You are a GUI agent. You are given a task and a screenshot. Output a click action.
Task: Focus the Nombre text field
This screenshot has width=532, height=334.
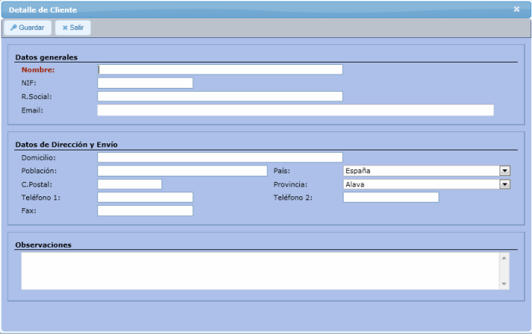click(220, 70)
